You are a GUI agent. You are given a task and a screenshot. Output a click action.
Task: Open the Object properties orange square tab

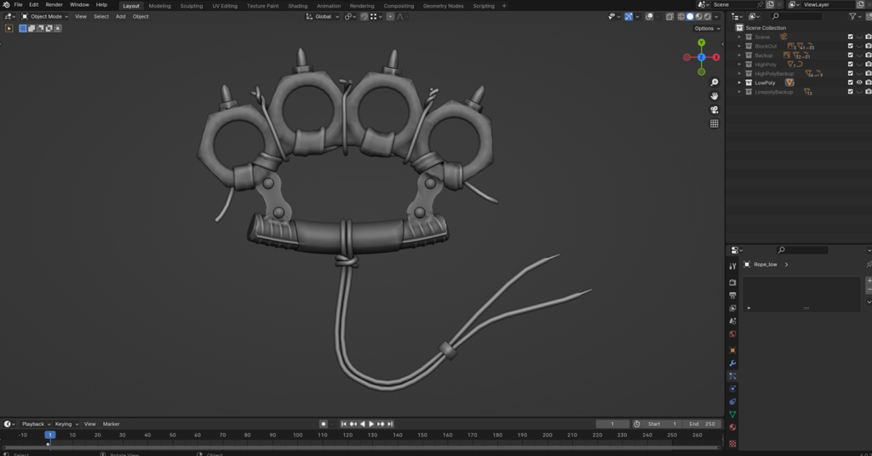[732, 350]
